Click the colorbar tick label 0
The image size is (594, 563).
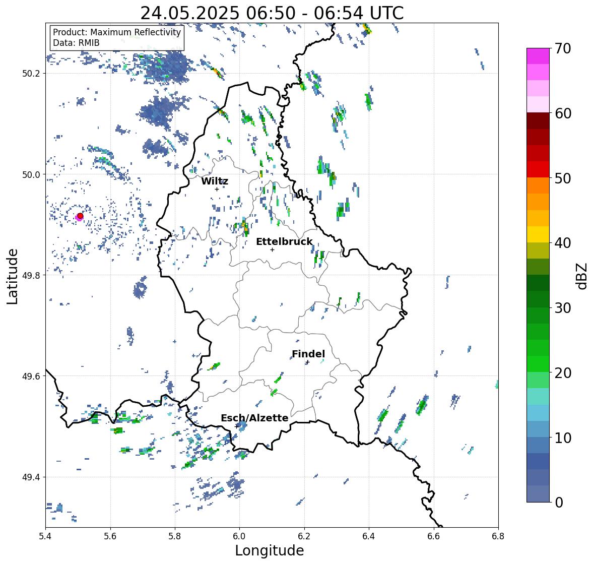click(x=559, y=503)
